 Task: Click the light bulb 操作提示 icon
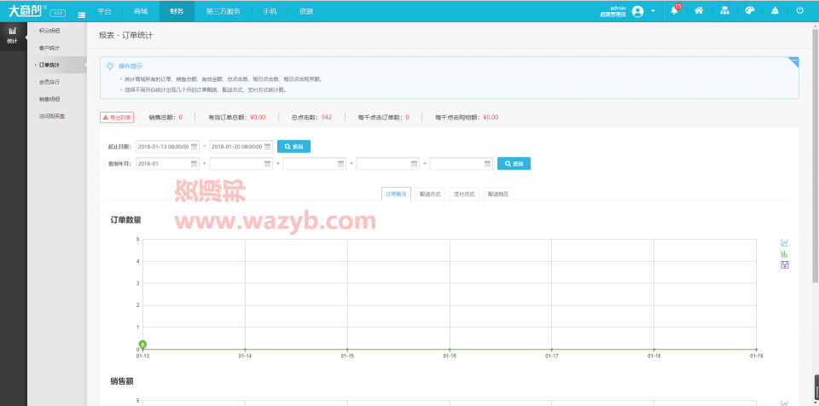pos(110,66)
